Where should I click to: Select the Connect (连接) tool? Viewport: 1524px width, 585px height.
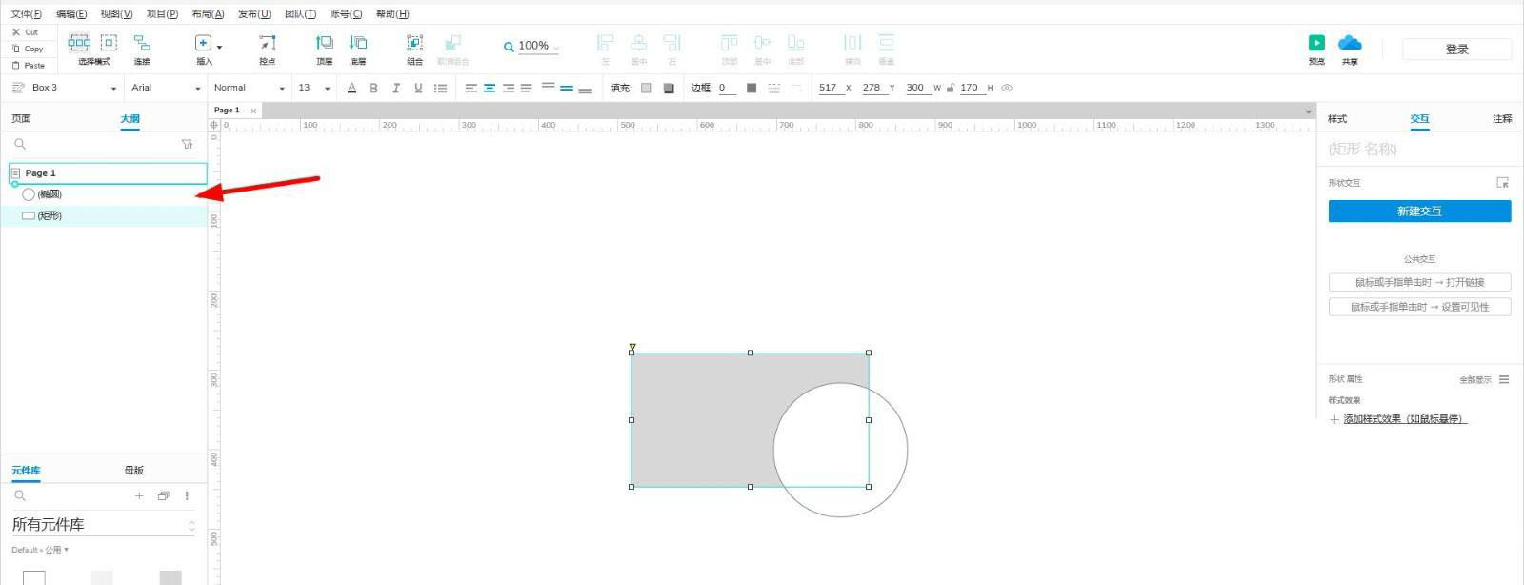(142, 43)
